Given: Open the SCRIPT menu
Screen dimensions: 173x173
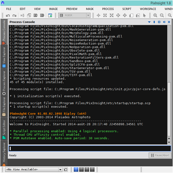Looking at the screenshot, I should tap(127, 9).
